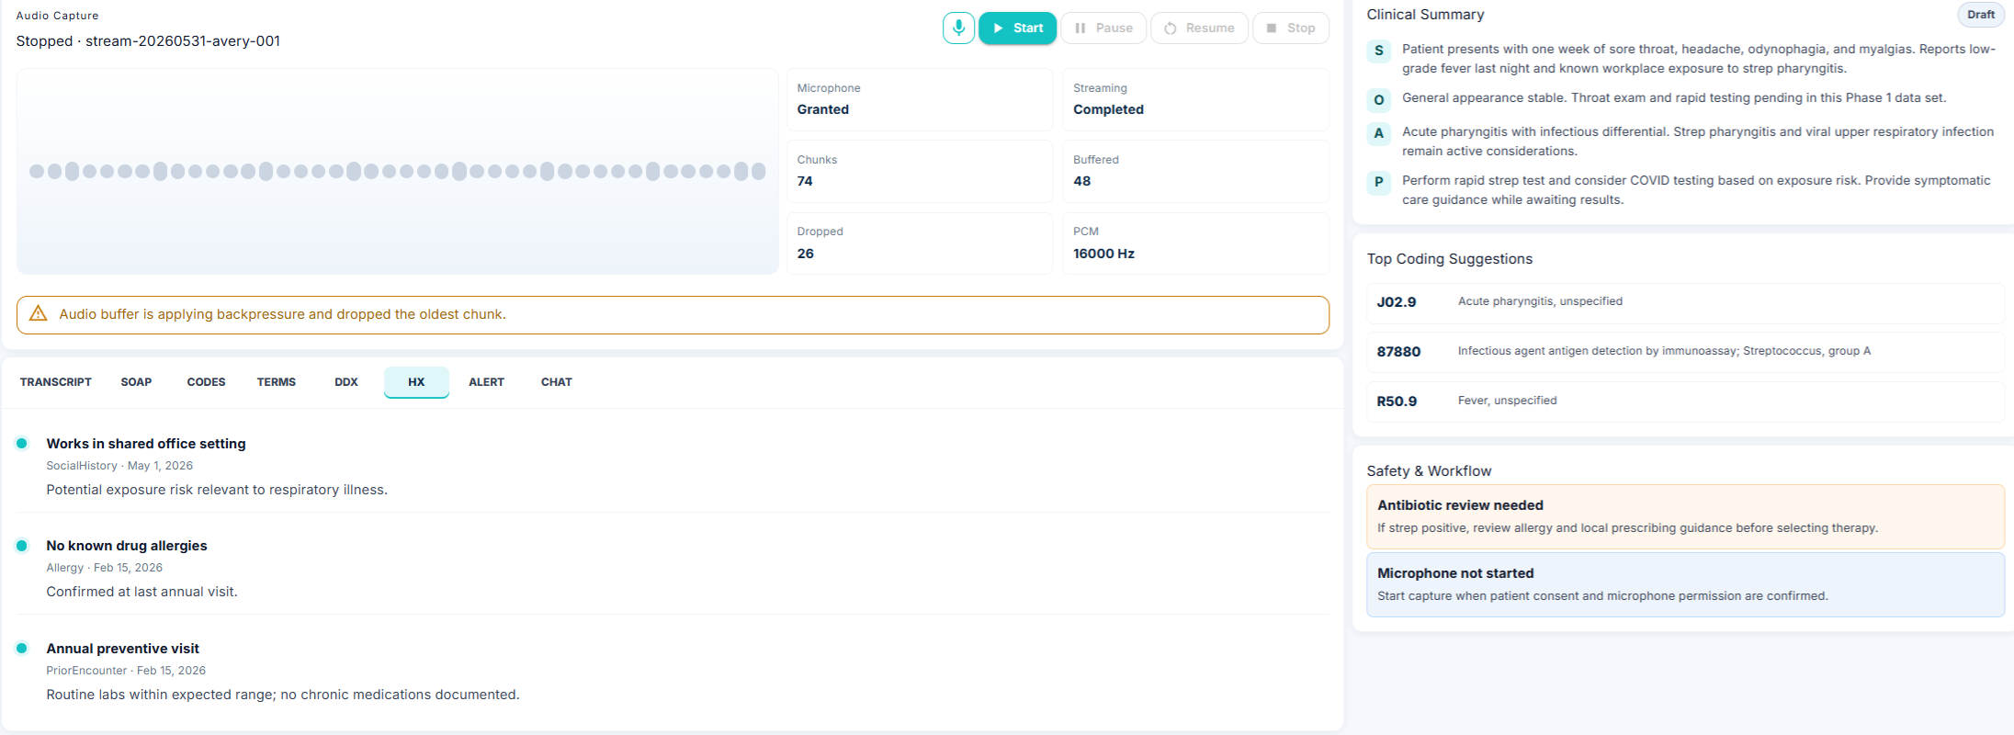Click the audio waveform visualization panel

[398, 172]
